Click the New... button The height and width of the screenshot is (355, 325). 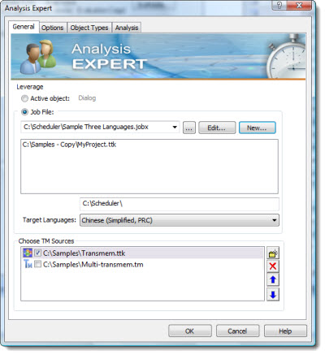click(x=257, y=128)
